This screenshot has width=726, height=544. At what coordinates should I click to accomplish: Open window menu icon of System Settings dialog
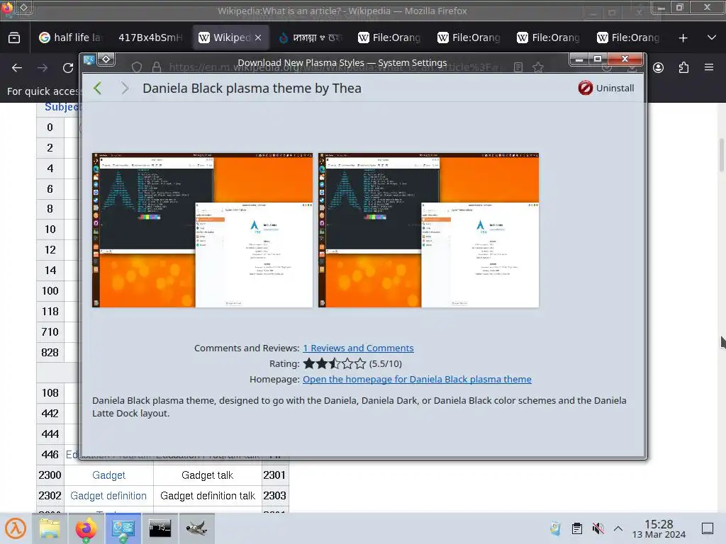[x=89, y=59]
